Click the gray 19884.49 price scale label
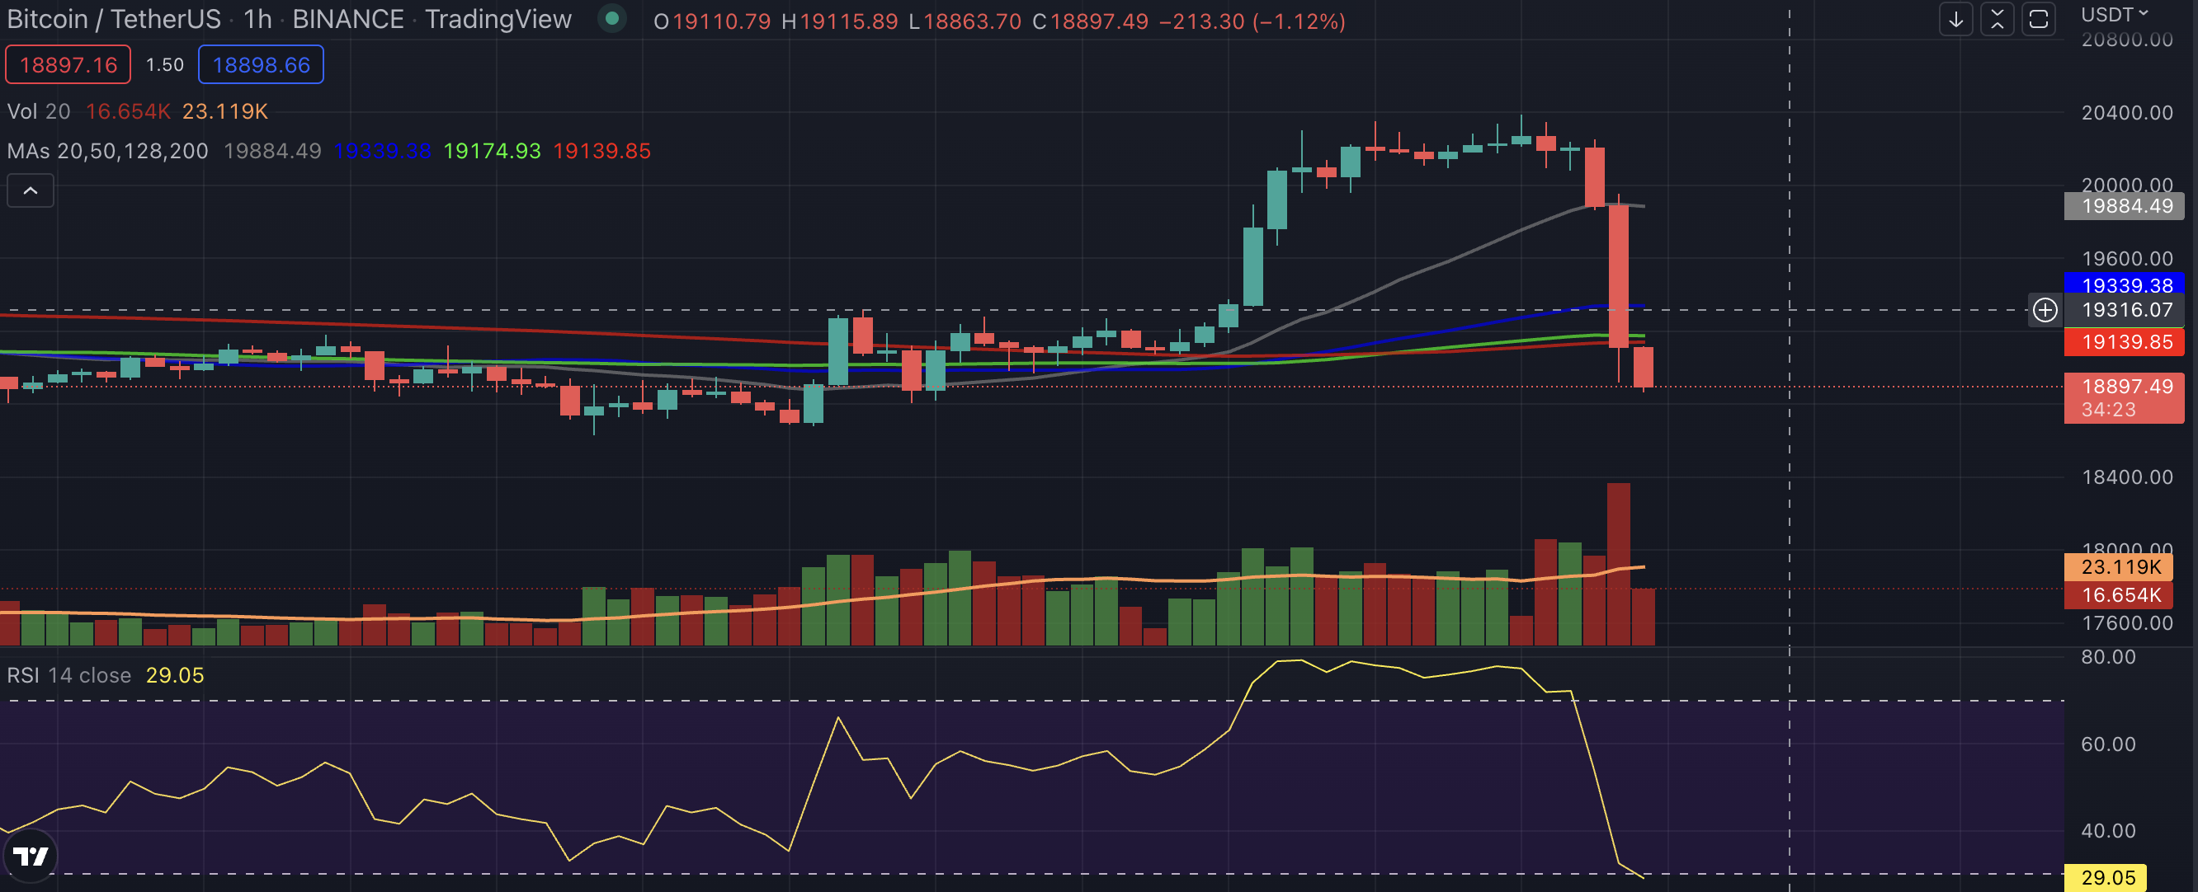The image size is (2198, 892). [x=2124, y=205]
